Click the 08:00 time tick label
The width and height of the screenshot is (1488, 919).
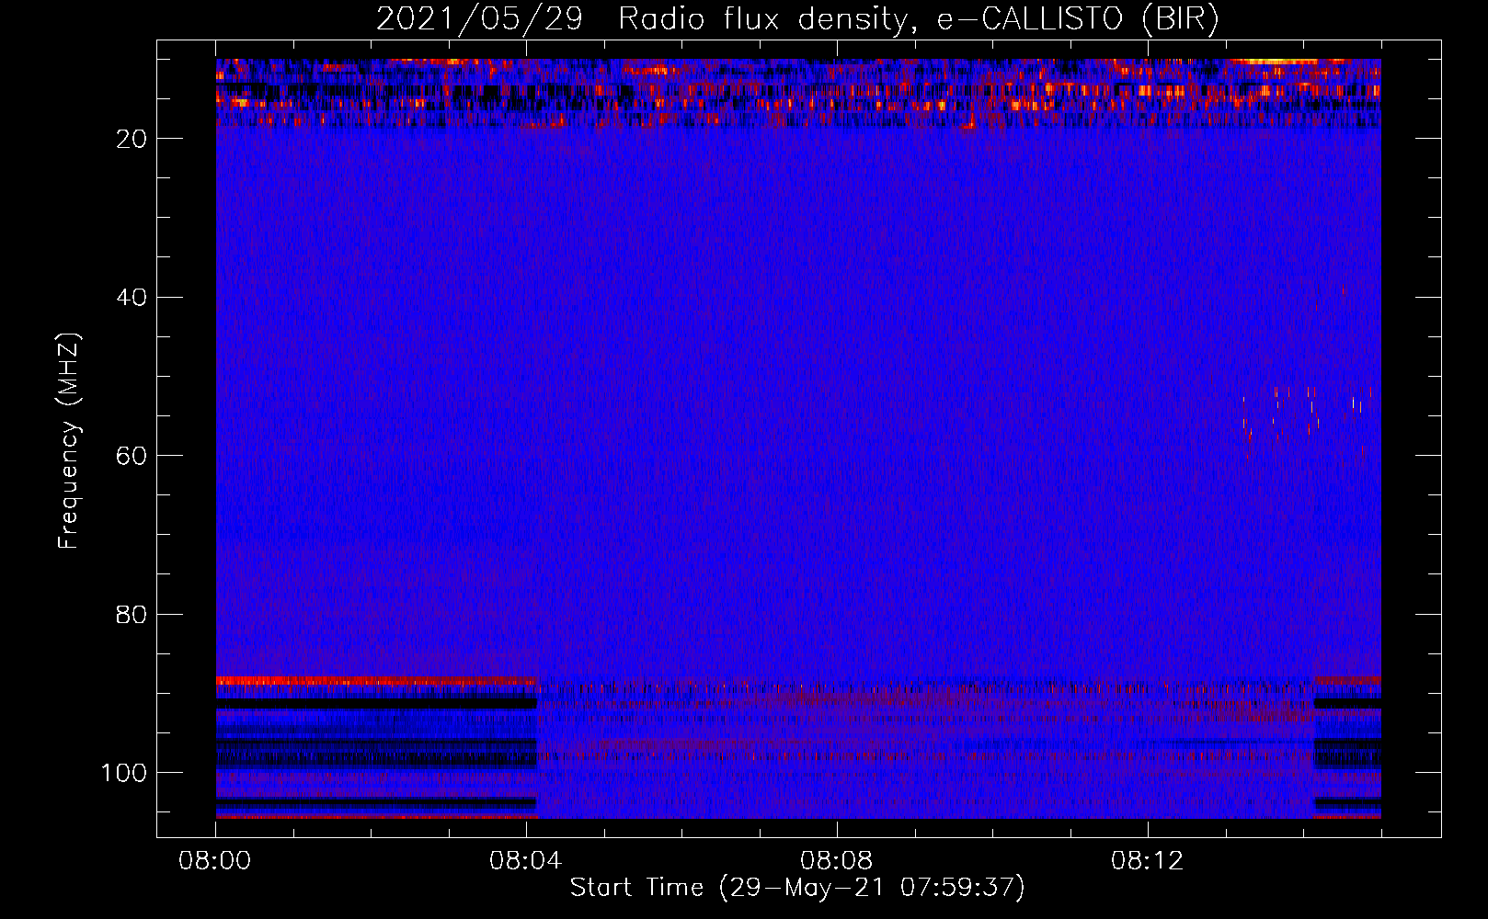click(215, 861)
